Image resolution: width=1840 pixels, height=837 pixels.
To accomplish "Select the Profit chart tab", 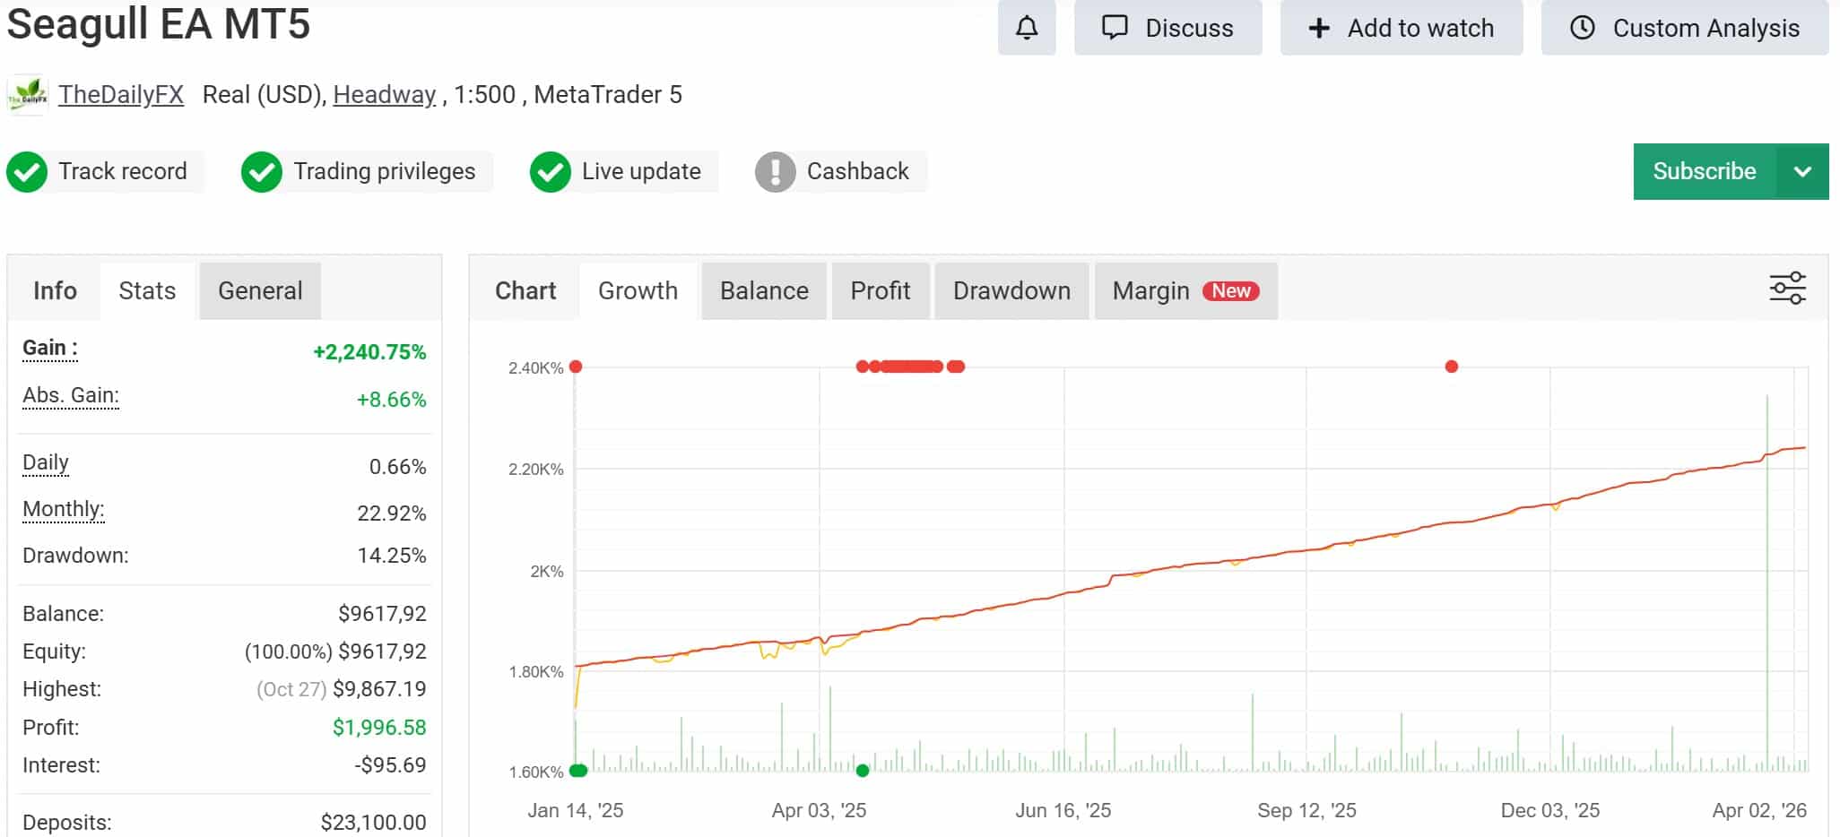I will [881, 291].
